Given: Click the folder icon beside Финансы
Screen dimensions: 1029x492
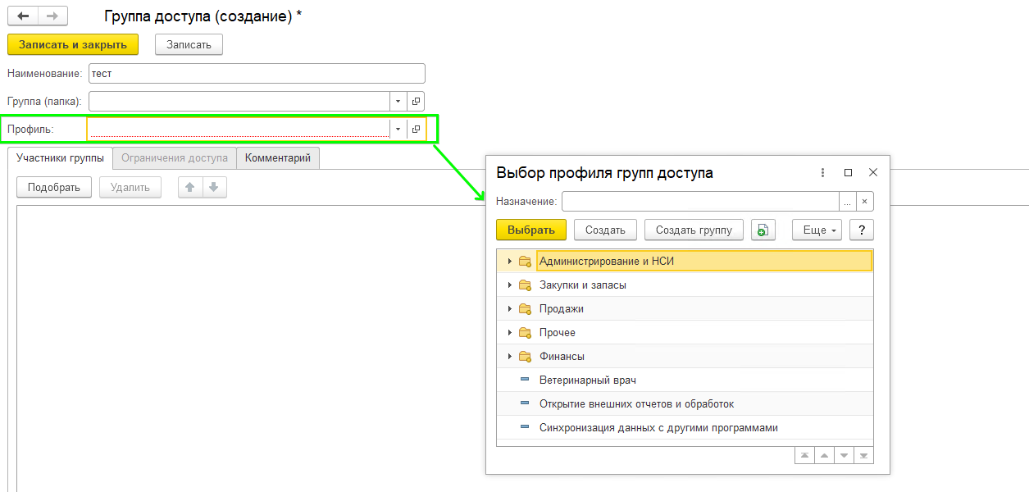Looking at the screenshot, I should (x=525, y=357).
